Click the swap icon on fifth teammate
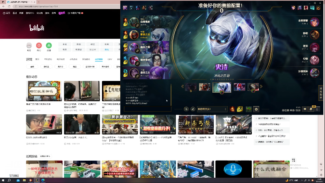 (x=137, y=76)
